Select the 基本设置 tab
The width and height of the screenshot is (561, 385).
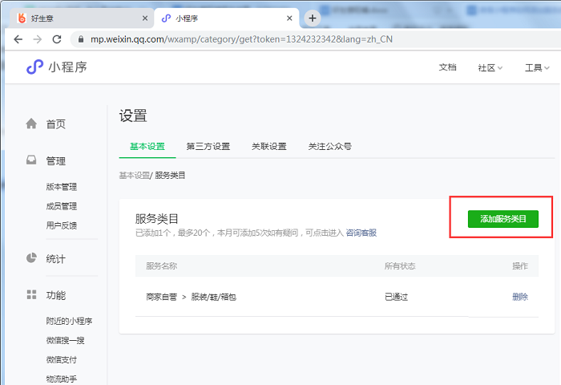[147, 146]
